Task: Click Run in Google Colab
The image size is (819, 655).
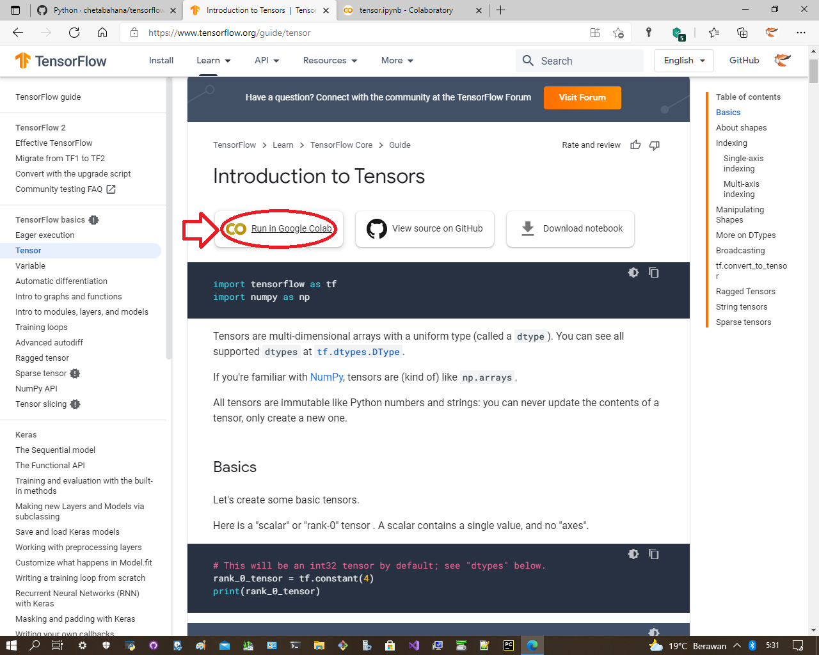Action: (279, 229)
